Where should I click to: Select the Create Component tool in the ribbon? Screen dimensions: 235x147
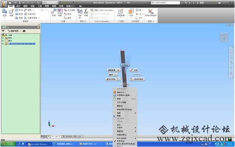click(11, 13)
